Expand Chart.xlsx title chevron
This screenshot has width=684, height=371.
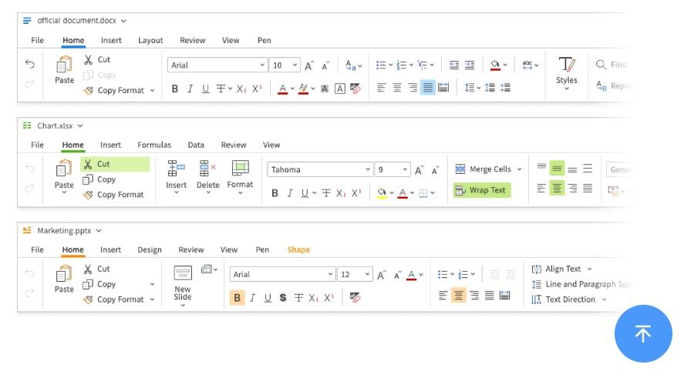80,125
